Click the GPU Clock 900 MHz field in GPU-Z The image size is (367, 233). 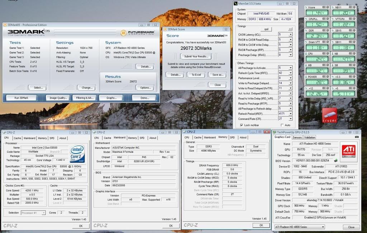coord(299,206)
